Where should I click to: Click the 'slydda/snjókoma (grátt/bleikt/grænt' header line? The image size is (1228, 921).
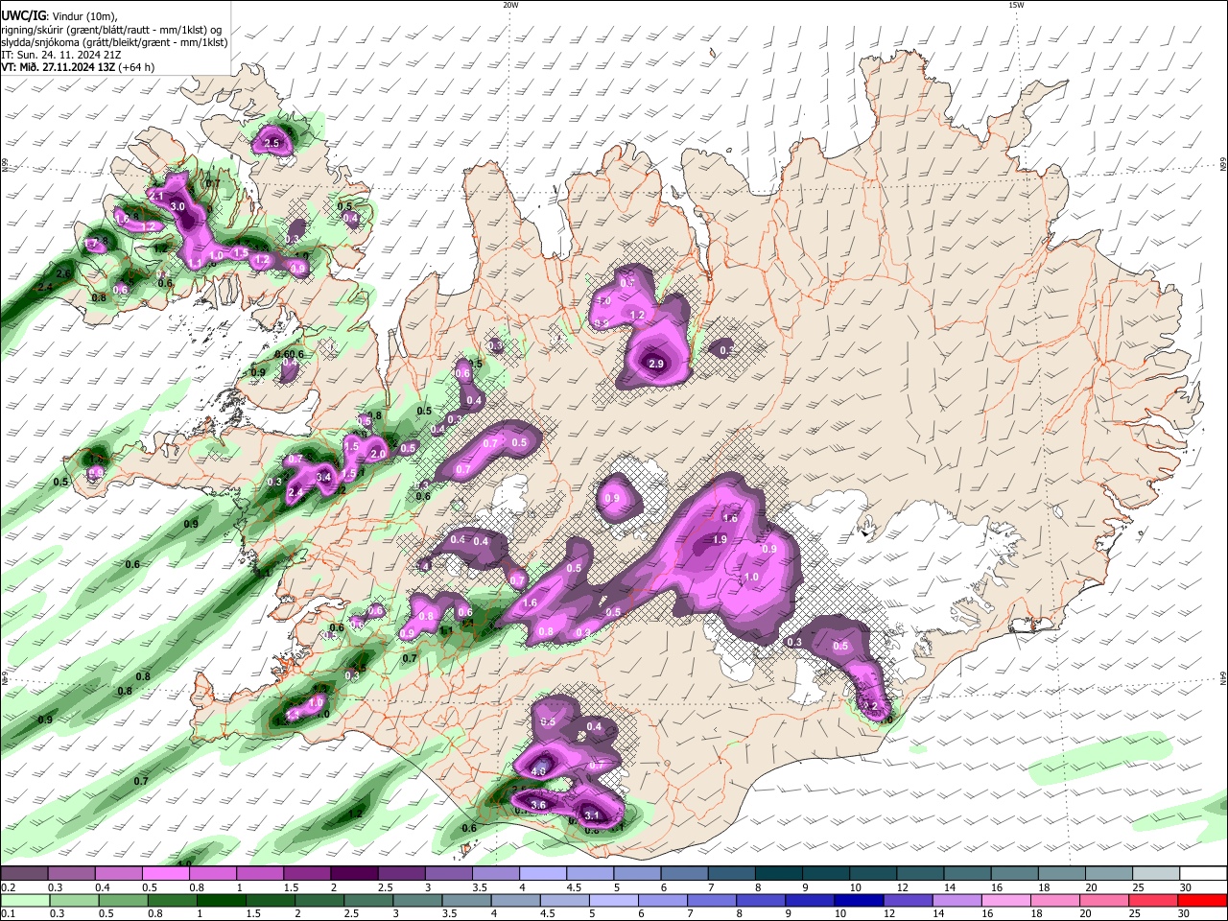point(114,42)
